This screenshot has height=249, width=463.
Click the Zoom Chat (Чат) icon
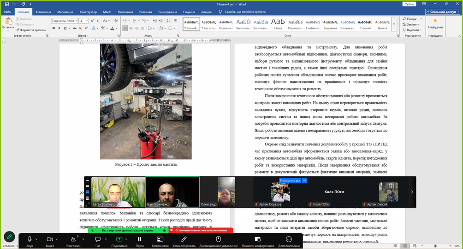tap(98, 239)
